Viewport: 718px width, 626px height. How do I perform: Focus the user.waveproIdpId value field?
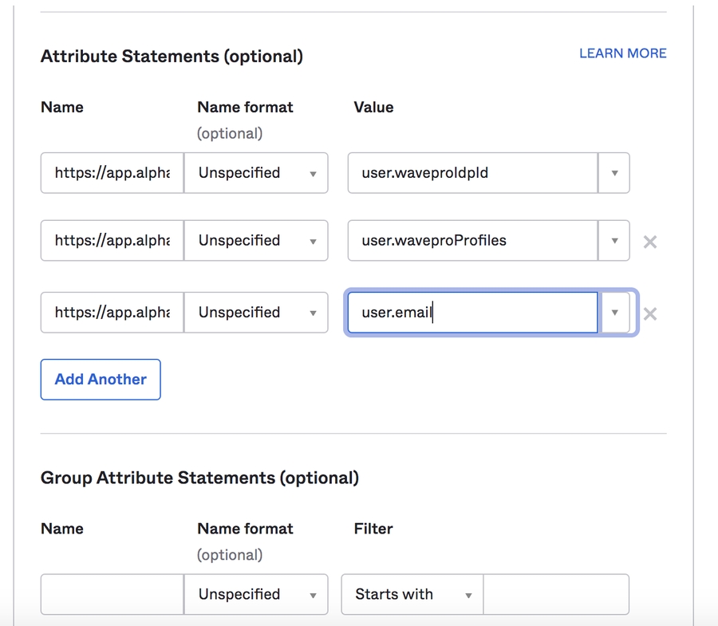tap(472, 173)
